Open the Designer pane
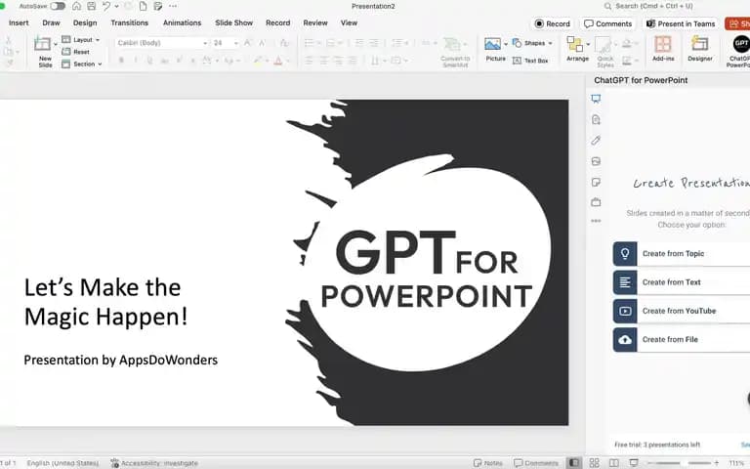Viewport: 750px width, 469px height. point(700,49)
